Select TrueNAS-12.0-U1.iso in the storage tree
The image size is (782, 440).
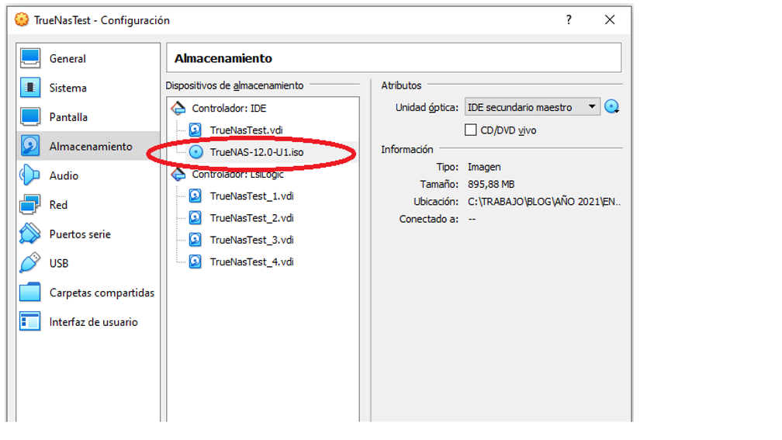pyautogui.click(x=256, y=152)
